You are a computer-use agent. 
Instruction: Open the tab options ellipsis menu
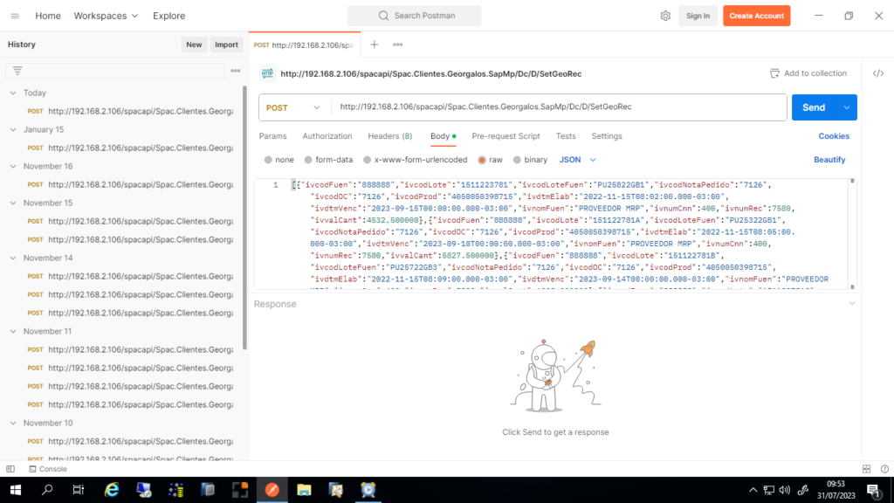[x=398, y=45]
